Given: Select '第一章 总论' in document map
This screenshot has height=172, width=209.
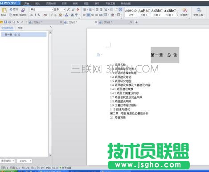Looking at the screenshot, I should 24,35.
